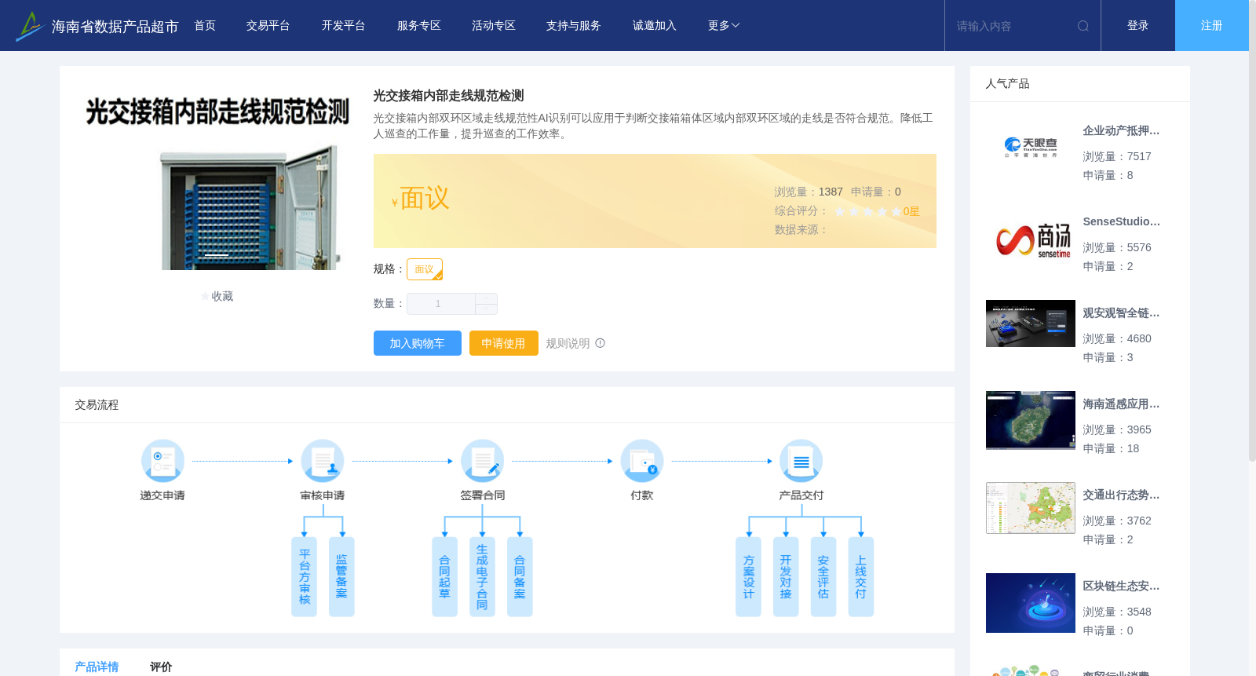Click the 安全评估 sub-step box
This screenshot has height=676, width=1256.
pos(823,577)
